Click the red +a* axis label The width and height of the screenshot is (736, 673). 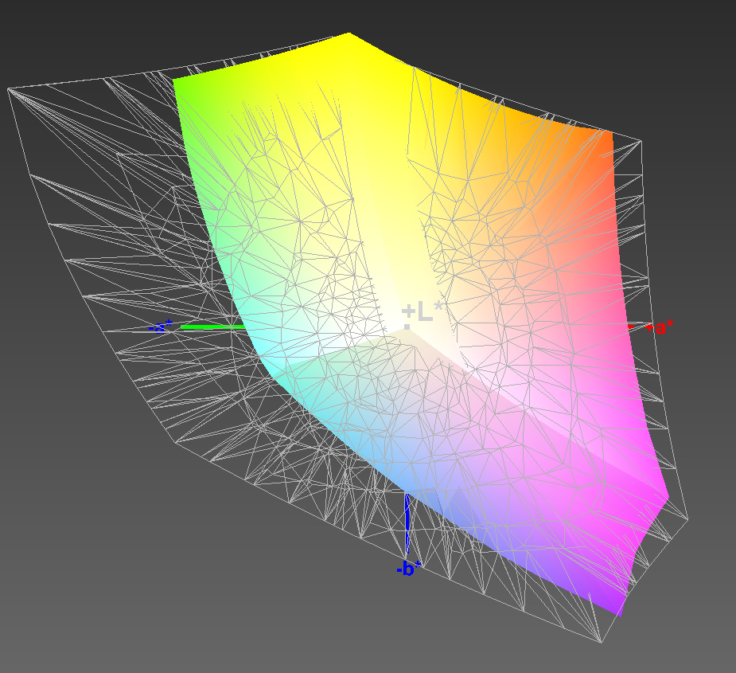[662, 327]
